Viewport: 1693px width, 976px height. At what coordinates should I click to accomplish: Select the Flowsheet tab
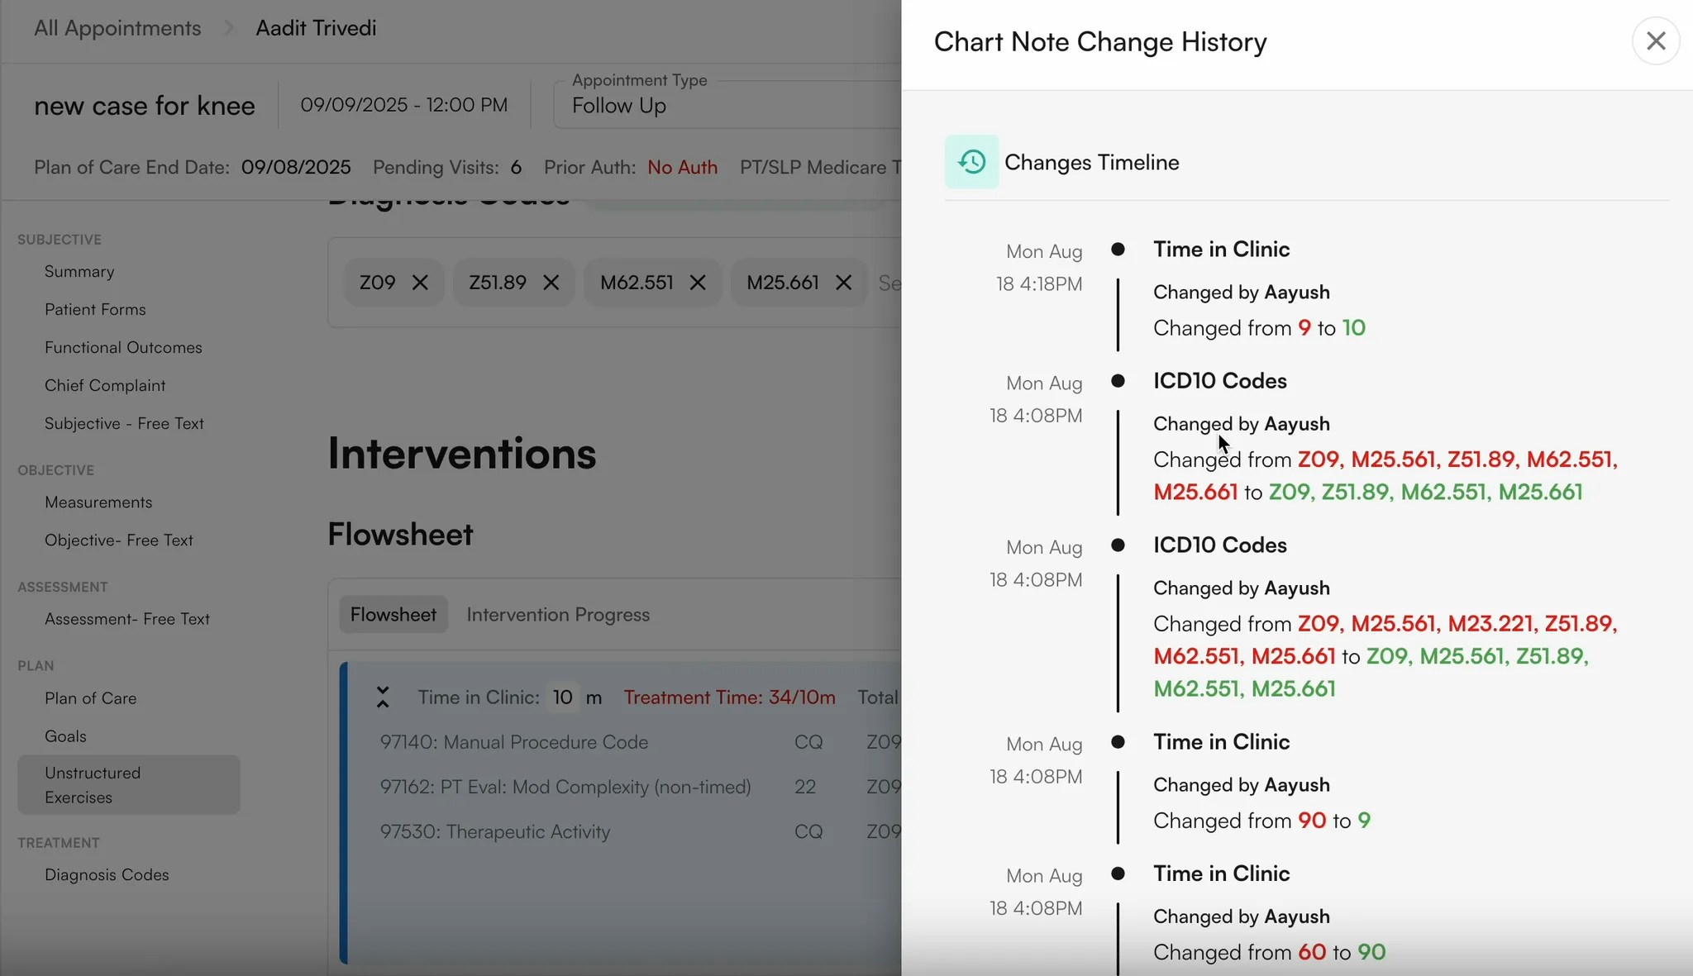[393, 614]
